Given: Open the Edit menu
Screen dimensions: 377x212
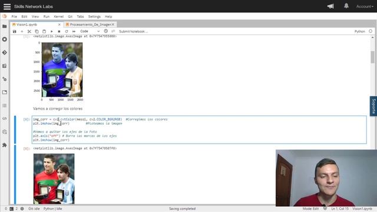Looking at the screenshot, I should point(24,16).
